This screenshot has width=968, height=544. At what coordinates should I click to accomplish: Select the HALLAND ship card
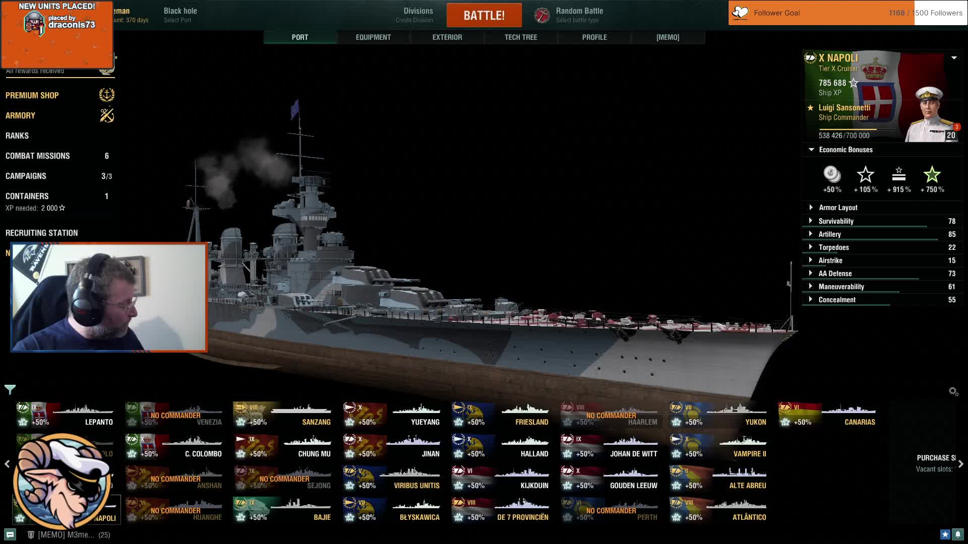point(500,447)
